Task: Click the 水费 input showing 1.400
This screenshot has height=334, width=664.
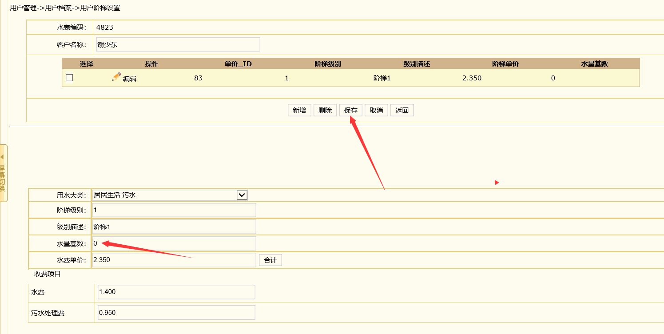Action: click(x=176, y=292)
